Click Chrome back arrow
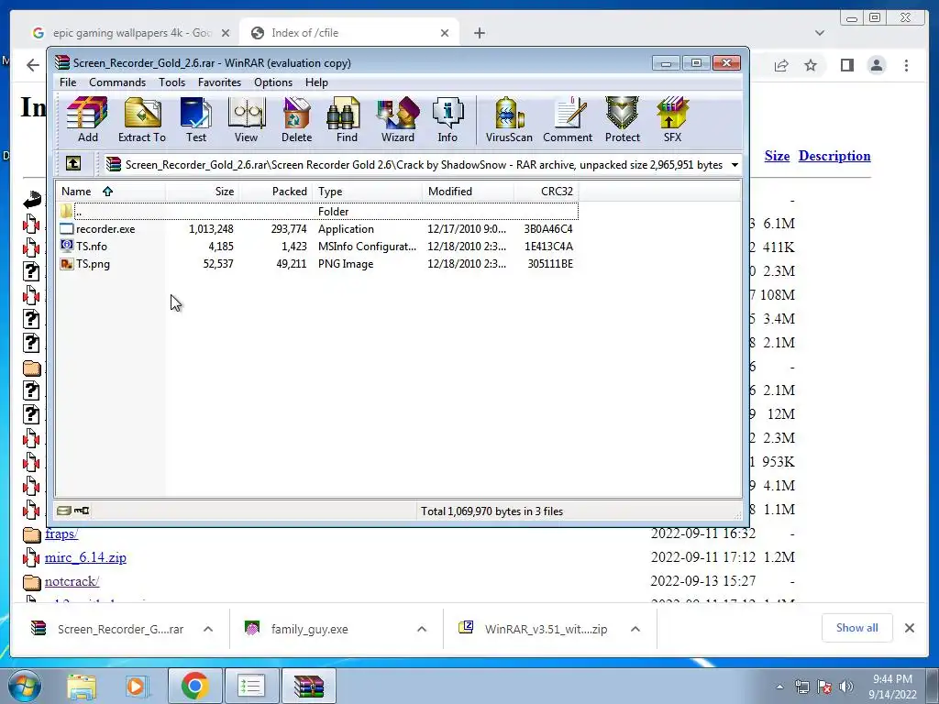Image resolution: width=939 pixels, height=704 pixels. coord(33,65)
